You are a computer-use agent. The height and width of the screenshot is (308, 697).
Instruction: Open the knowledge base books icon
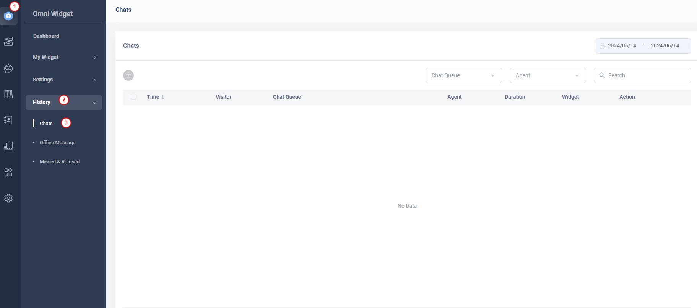8,94
